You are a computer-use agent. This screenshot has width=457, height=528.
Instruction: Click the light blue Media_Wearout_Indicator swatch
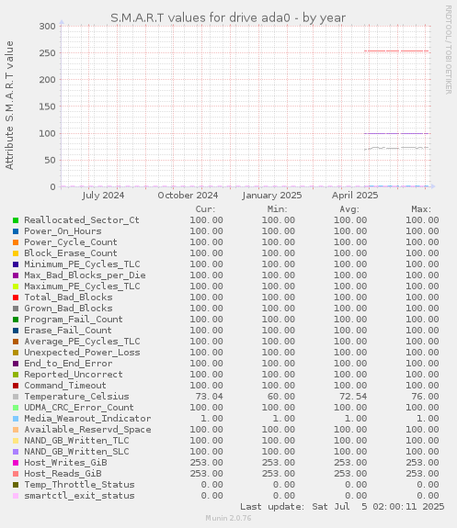pyautogui.click(x=16, y=419)
